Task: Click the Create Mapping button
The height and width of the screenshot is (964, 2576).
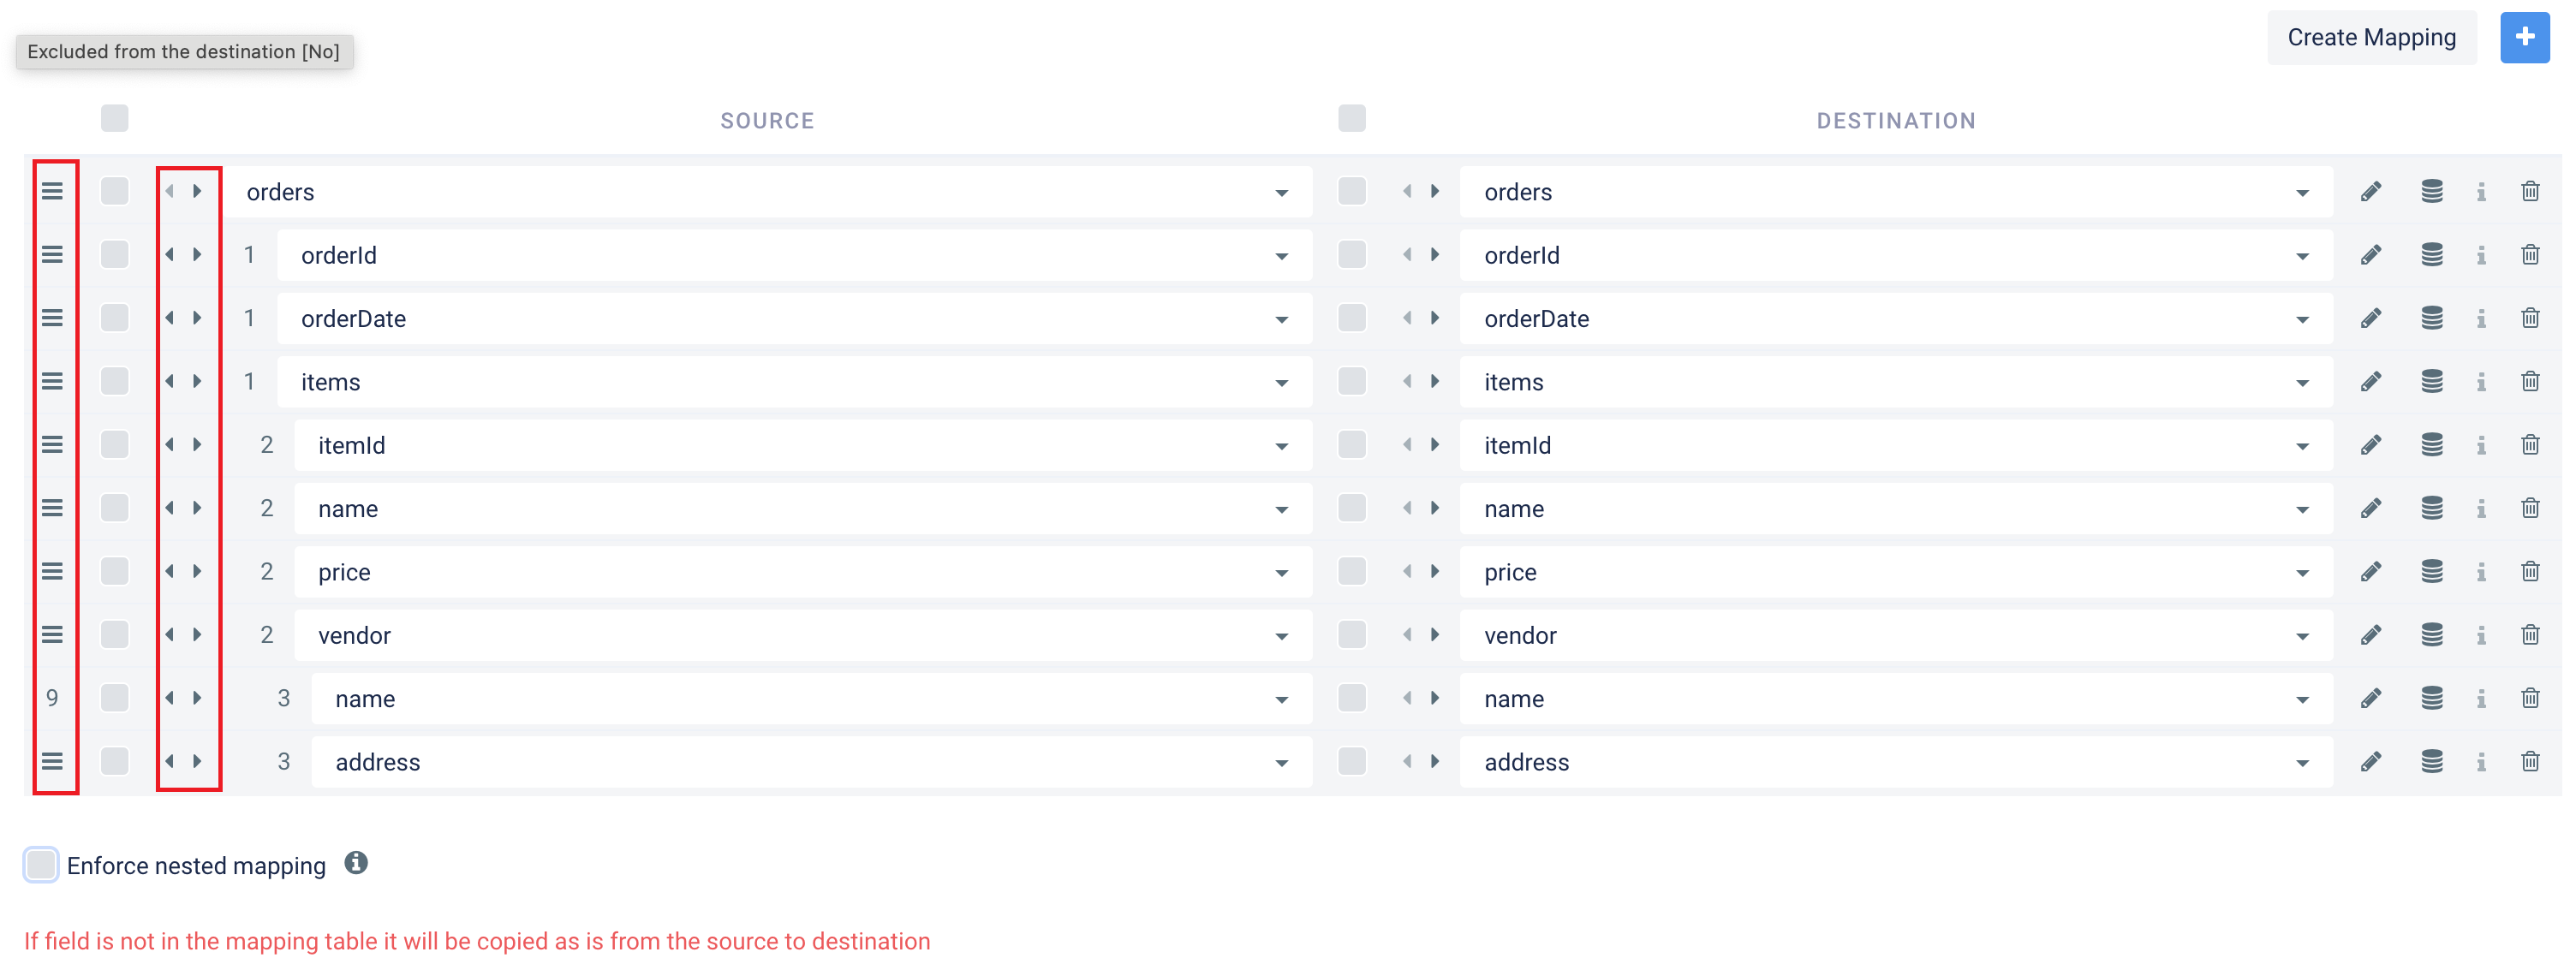Action: 2371,37
